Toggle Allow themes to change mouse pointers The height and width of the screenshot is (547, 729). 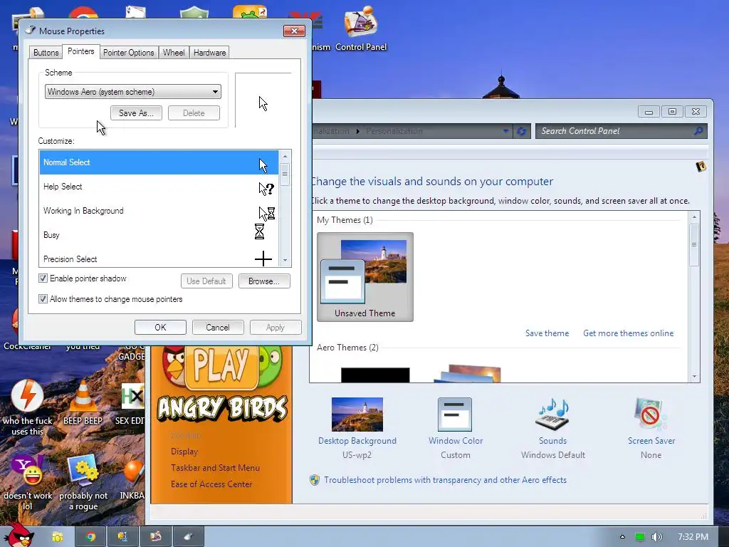point(43,298)
